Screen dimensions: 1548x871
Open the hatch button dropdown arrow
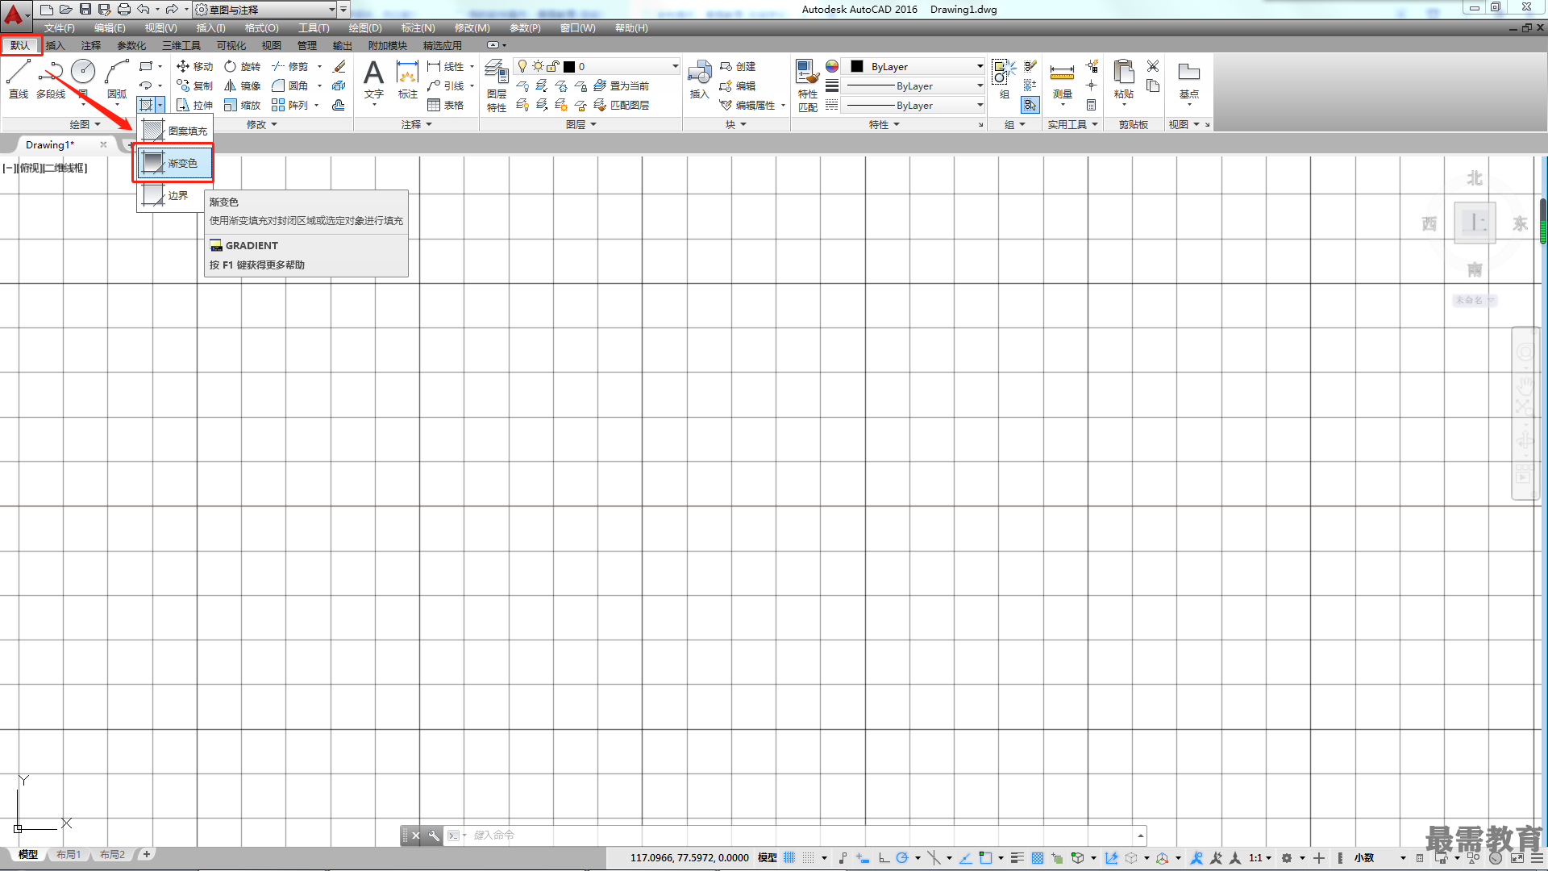tap(160, 105)
